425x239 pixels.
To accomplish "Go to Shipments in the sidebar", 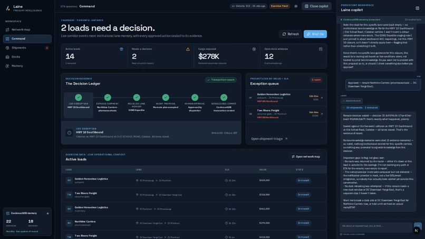I will point(27,47).
